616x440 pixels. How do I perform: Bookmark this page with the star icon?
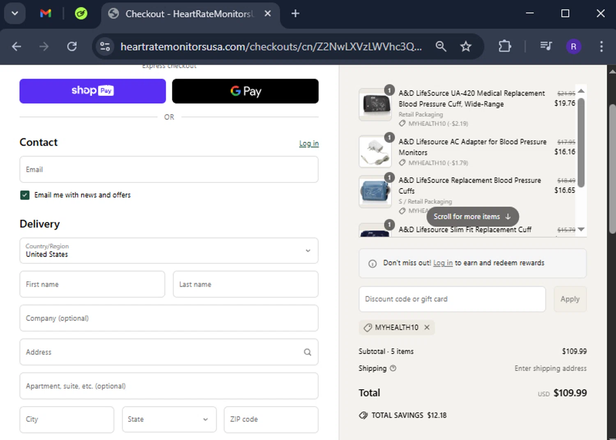pyautogui.click(x=466, y=46)
